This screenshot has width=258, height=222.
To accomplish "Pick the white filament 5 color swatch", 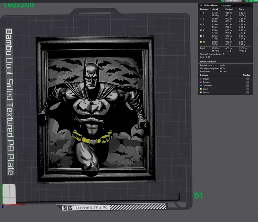I will click(201, 36).
